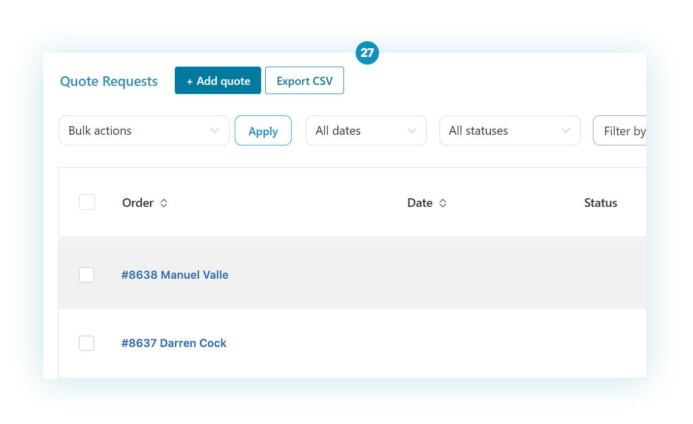Sort table by Order column header
The image size is (693, 424).
pyautogui.click(x=138, y=203)
